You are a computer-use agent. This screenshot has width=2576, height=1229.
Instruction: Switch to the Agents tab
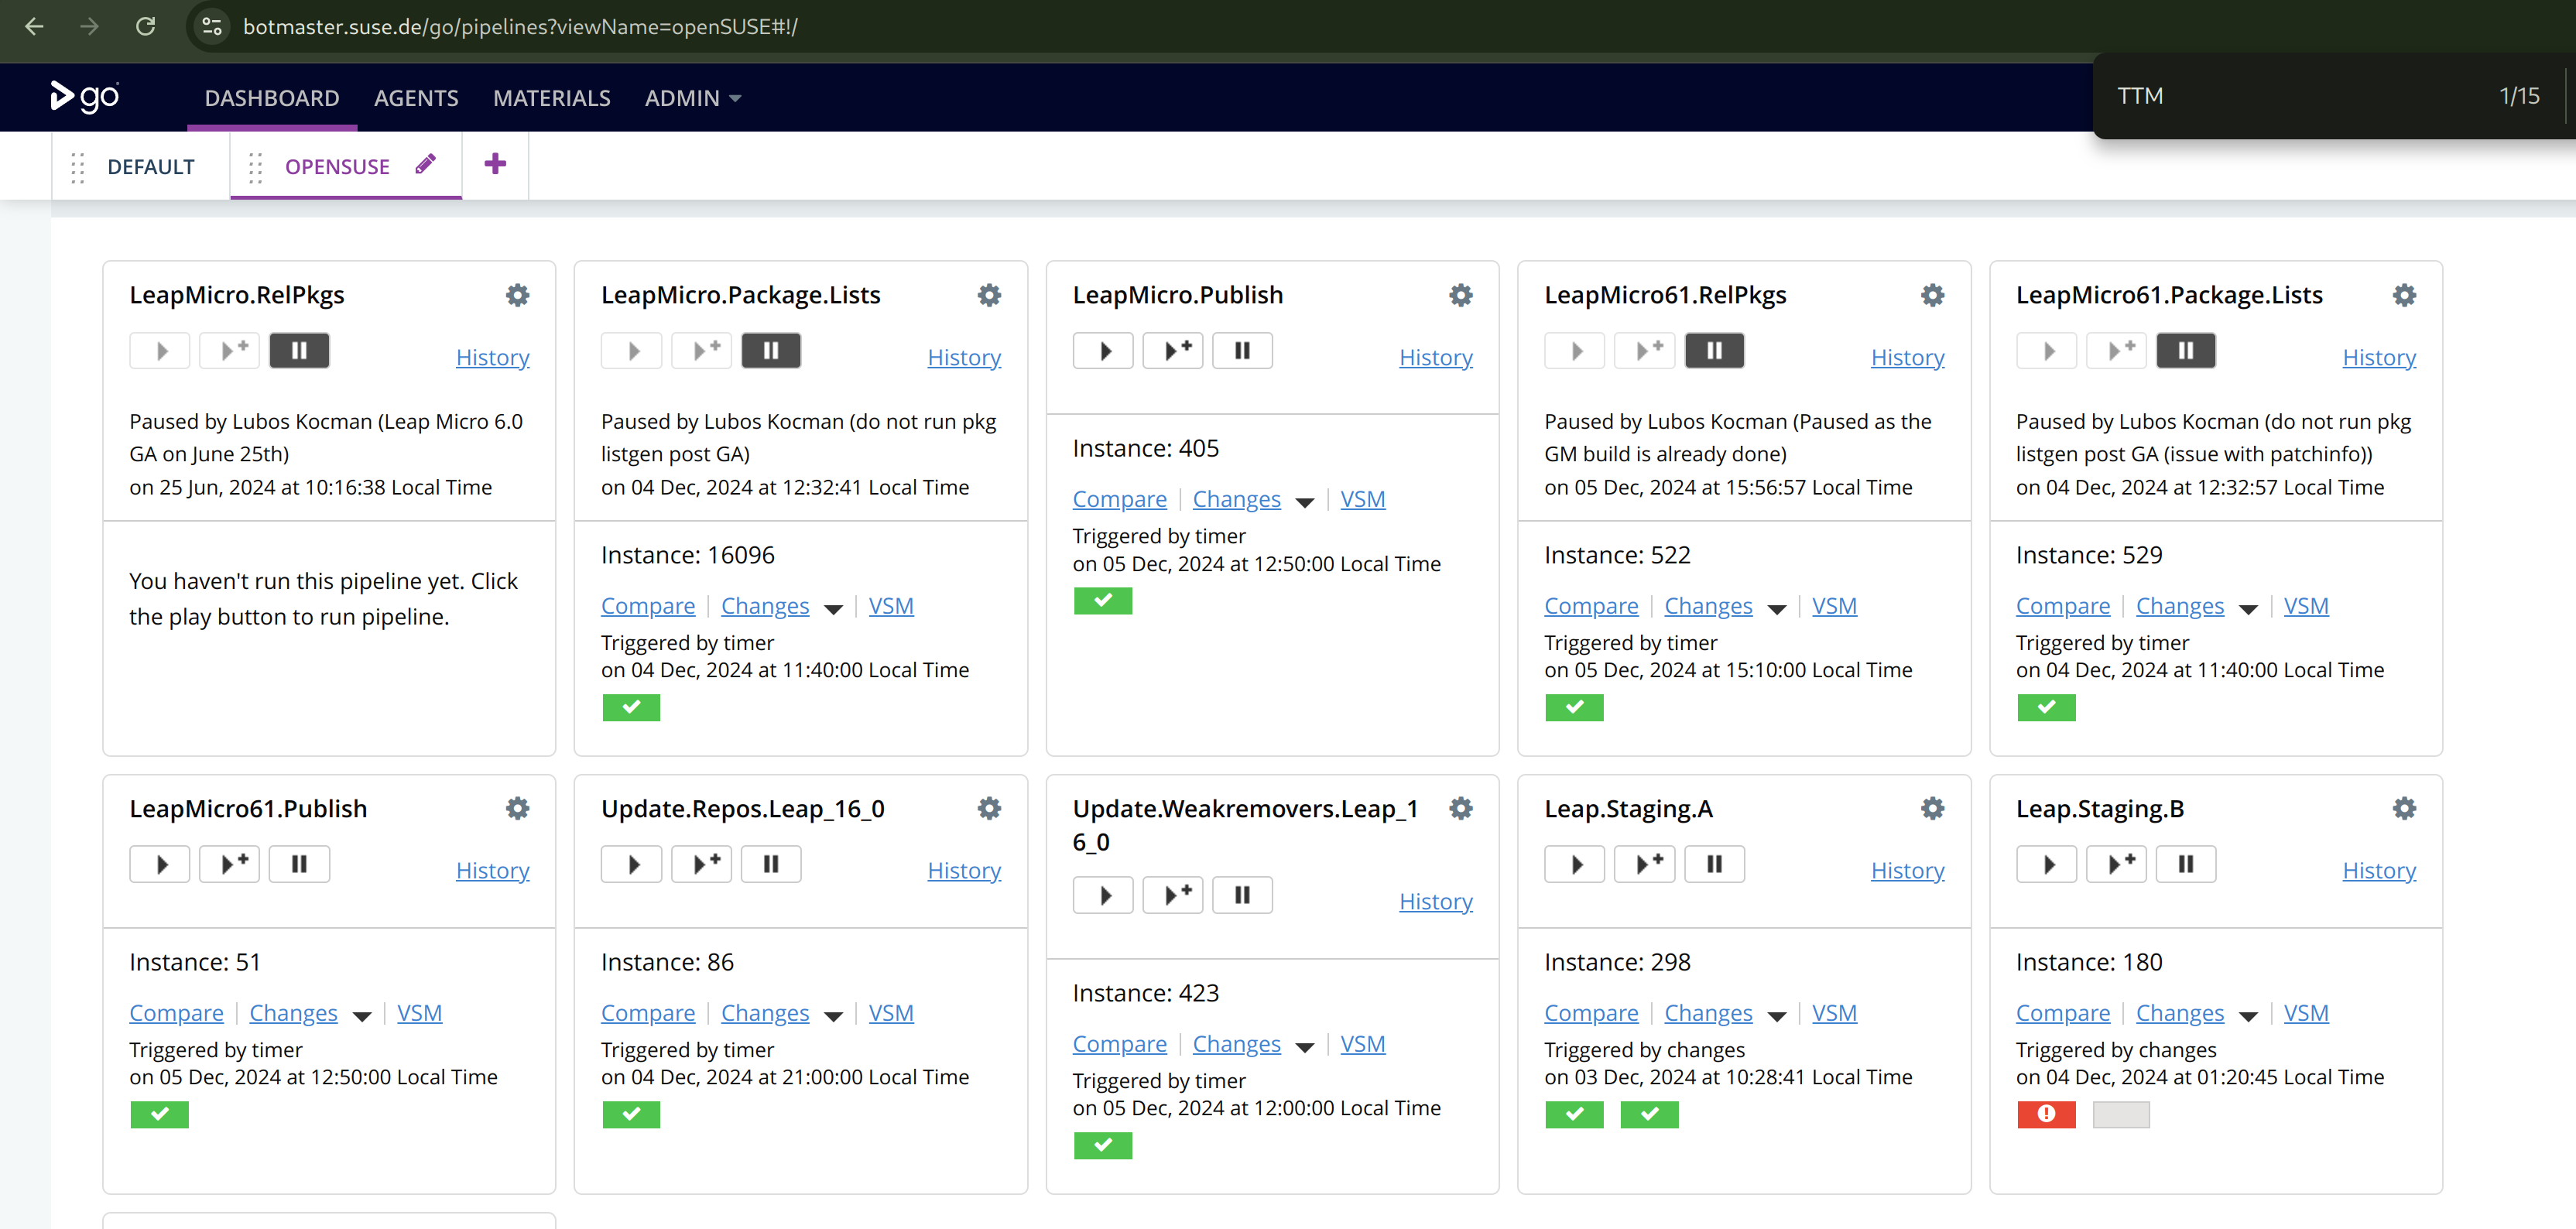(x=416, y=98)
